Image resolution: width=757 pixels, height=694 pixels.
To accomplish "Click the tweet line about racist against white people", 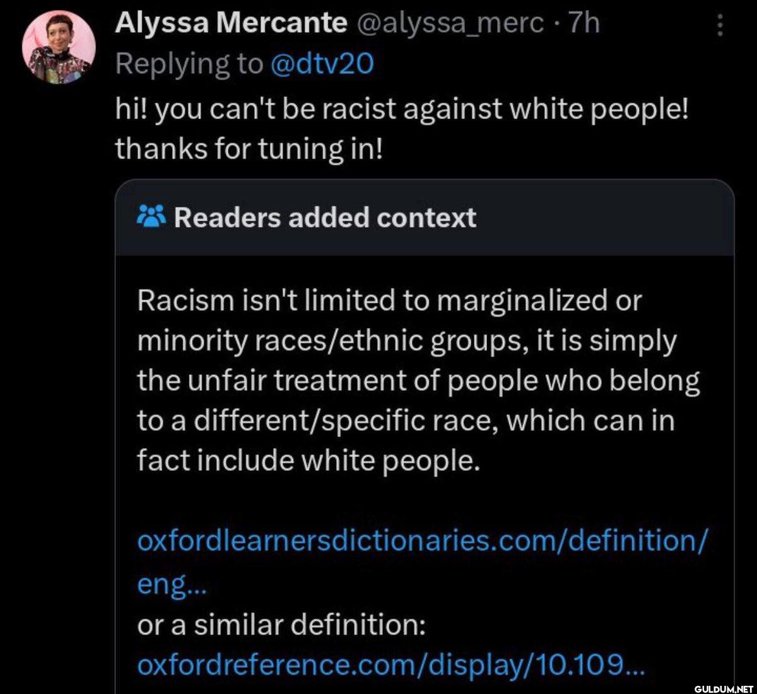I will click(x=402, y=110).
